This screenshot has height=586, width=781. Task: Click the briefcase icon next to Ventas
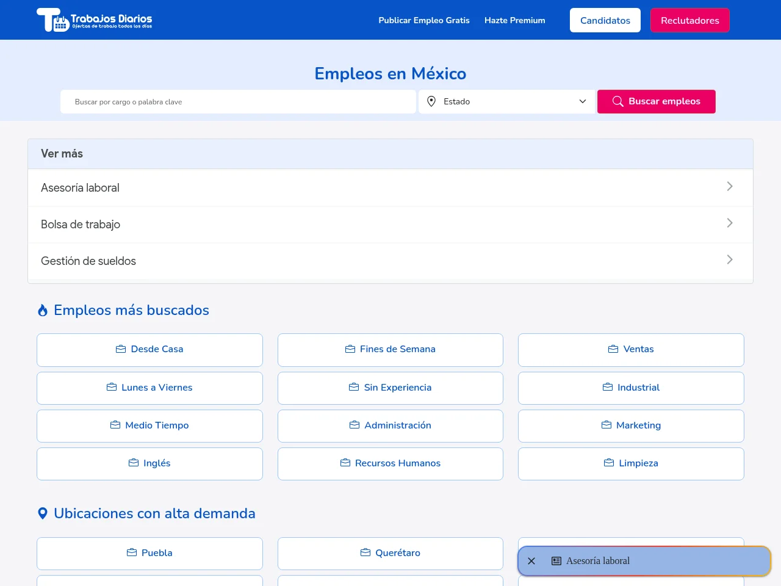(613, 349)
